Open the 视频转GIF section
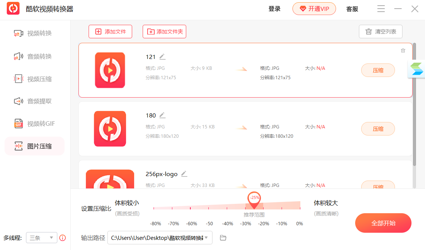Screen dimensions: 425x250 [35, 124]
